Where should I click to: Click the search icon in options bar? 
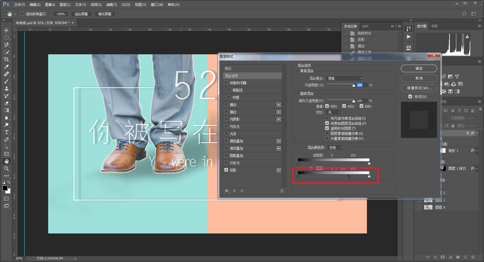(464, 14)
